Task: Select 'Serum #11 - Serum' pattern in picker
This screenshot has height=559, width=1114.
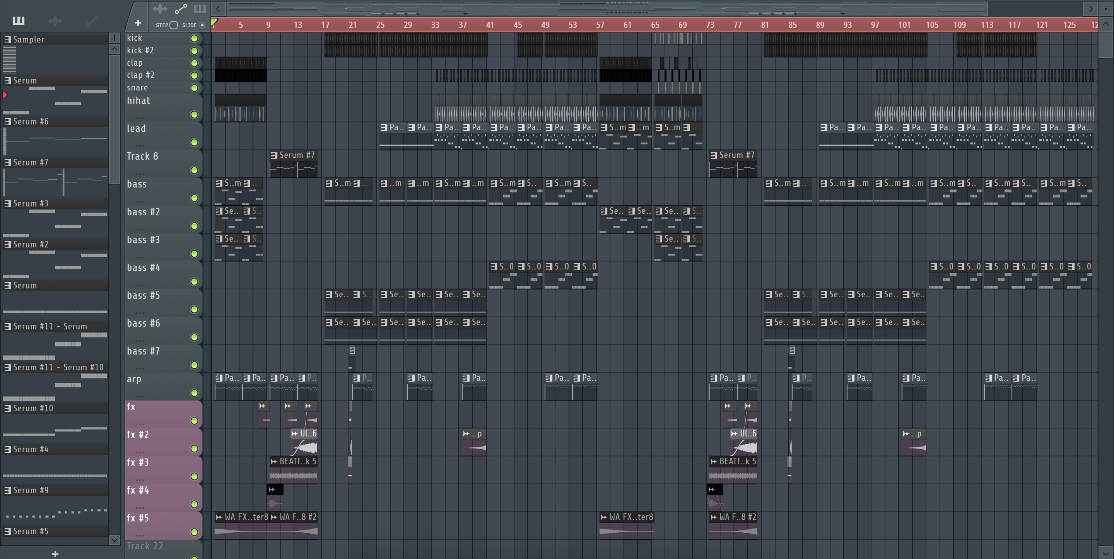Action: pyautogui.click(x=55, y=327)
